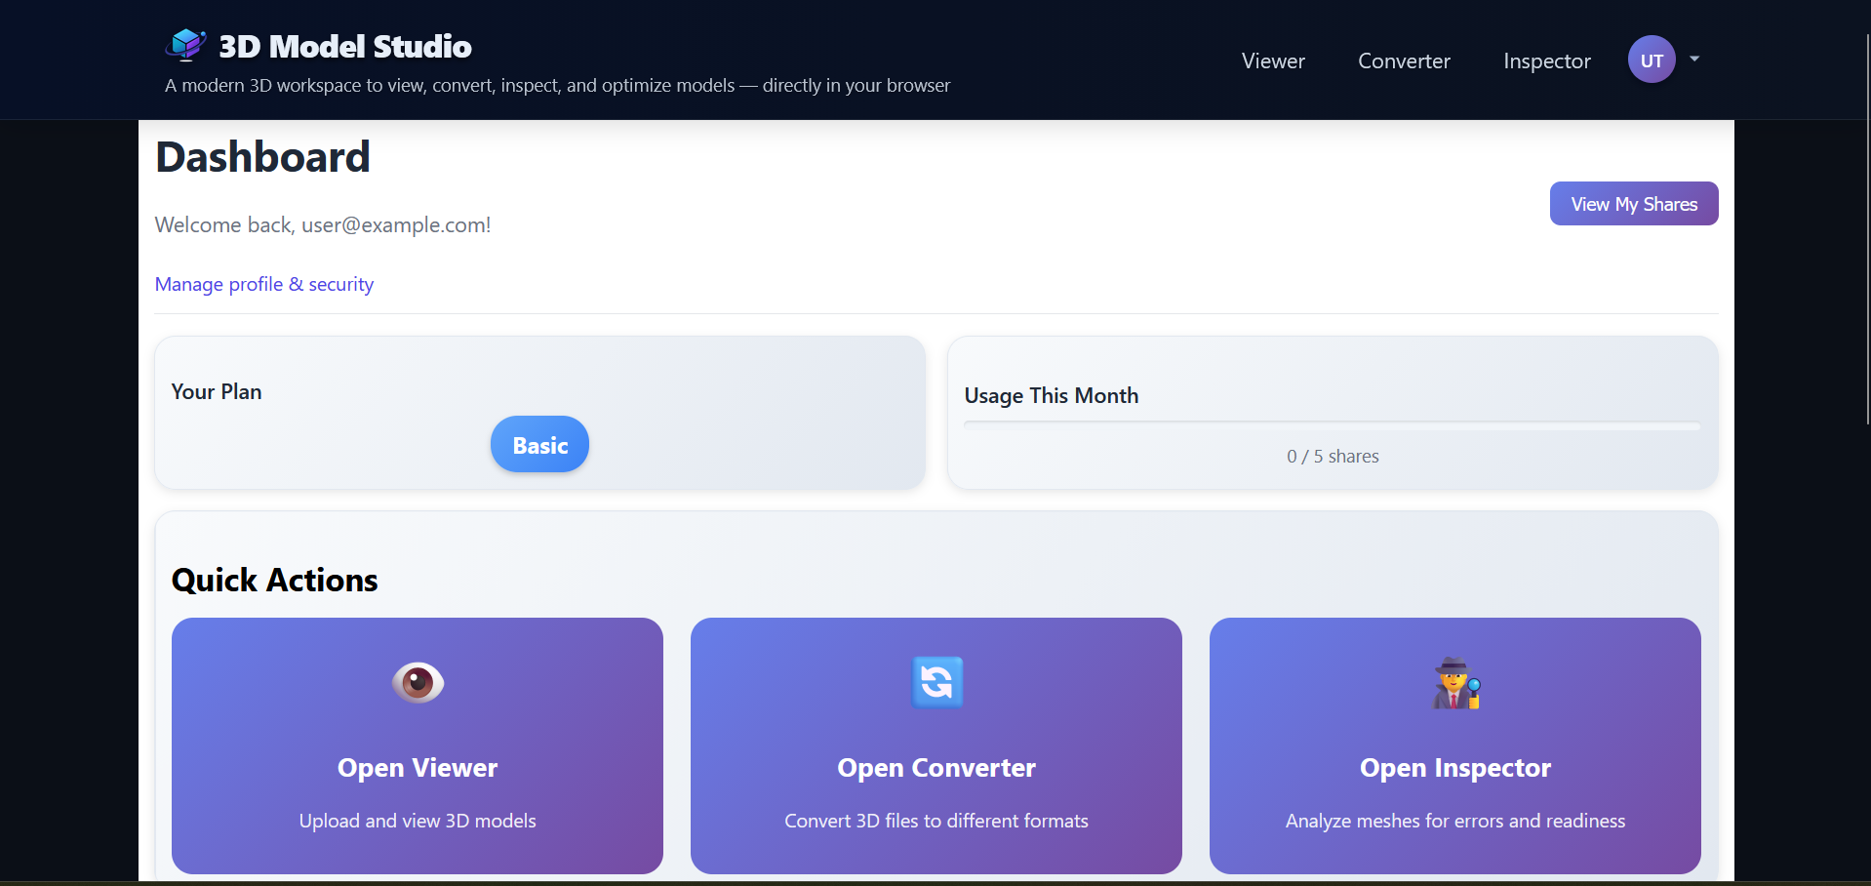Click the detective icon on Inspector card
Viewport: 1871px width, 886px height.
pyautogui.click(x=1455, y=683)
